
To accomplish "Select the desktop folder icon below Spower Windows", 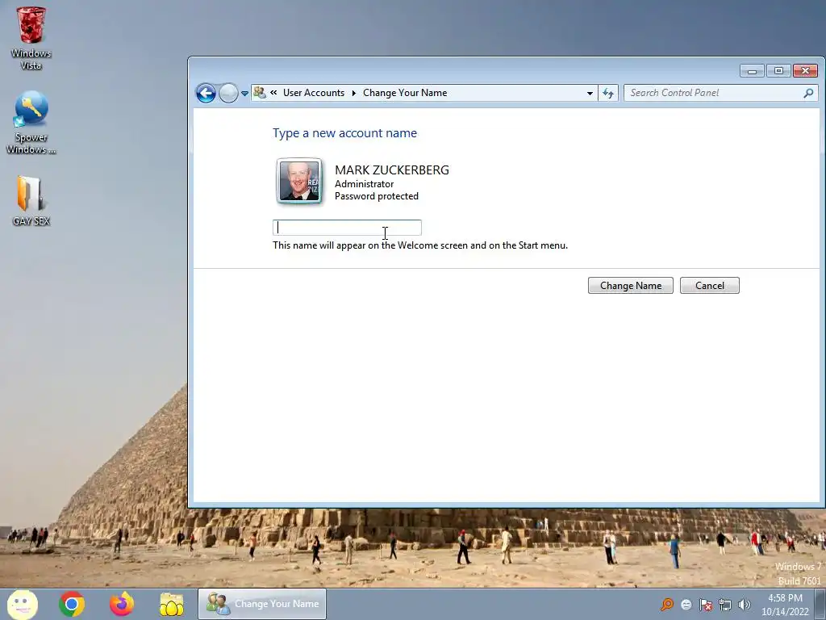I will [x=31, y=200].
